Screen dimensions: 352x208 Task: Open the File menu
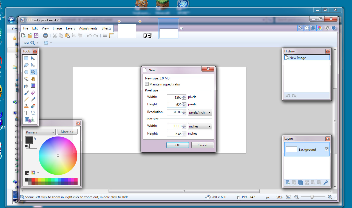(25, 28)
